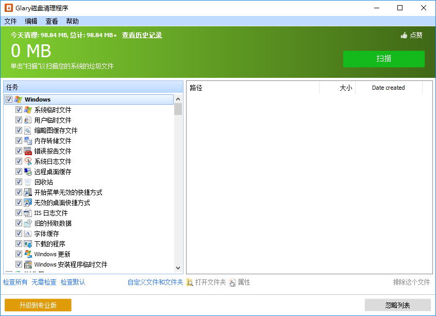Click the 下载的程序 icon
Screen dimensions: 436x316
28,243
